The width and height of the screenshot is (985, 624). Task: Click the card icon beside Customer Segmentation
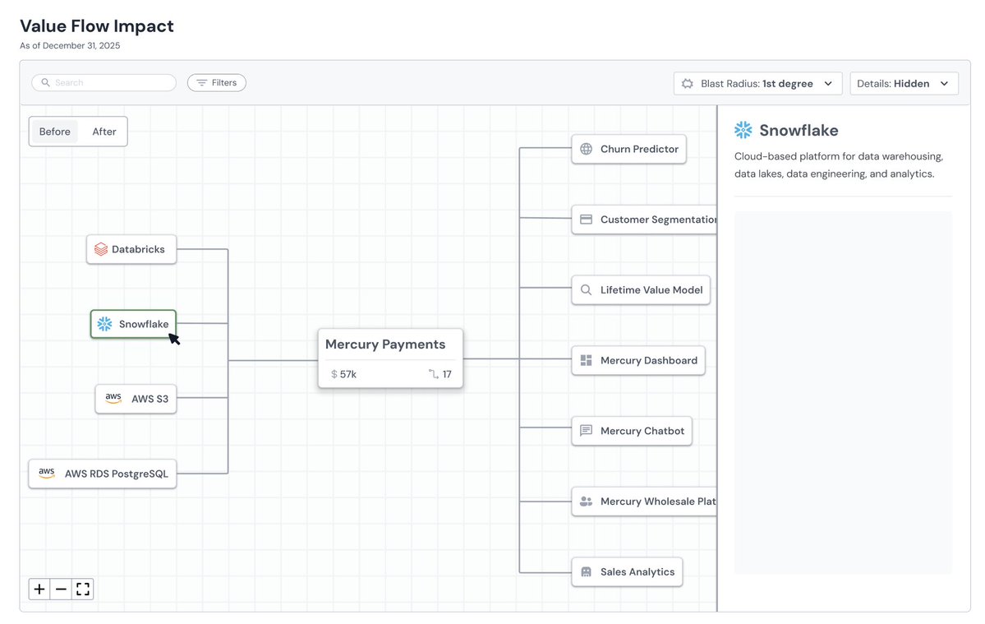586,220
